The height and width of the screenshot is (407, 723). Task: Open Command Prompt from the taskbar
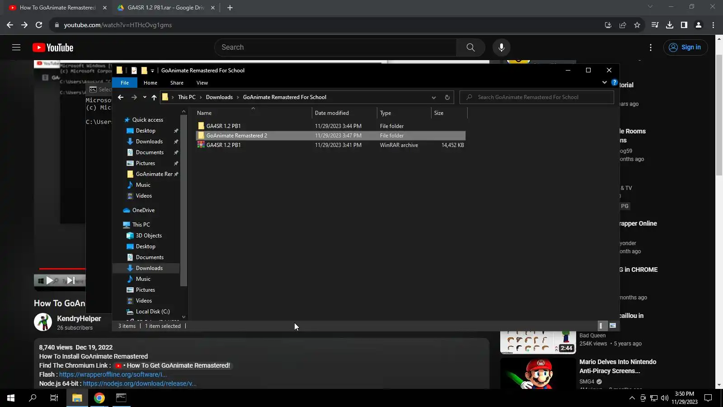[121, 398]
